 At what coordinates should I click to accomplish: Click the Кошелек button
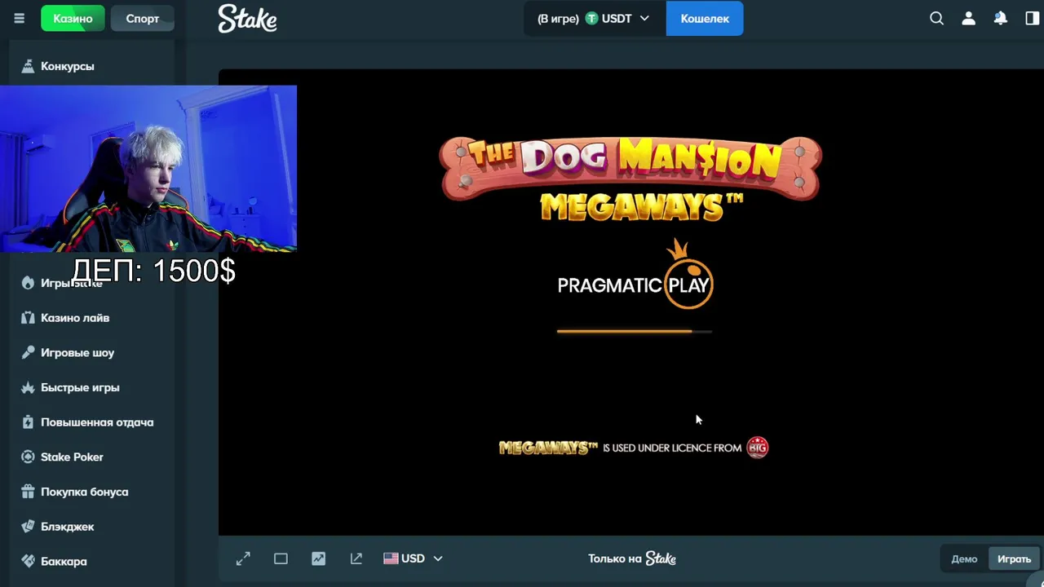click(705, 18)
